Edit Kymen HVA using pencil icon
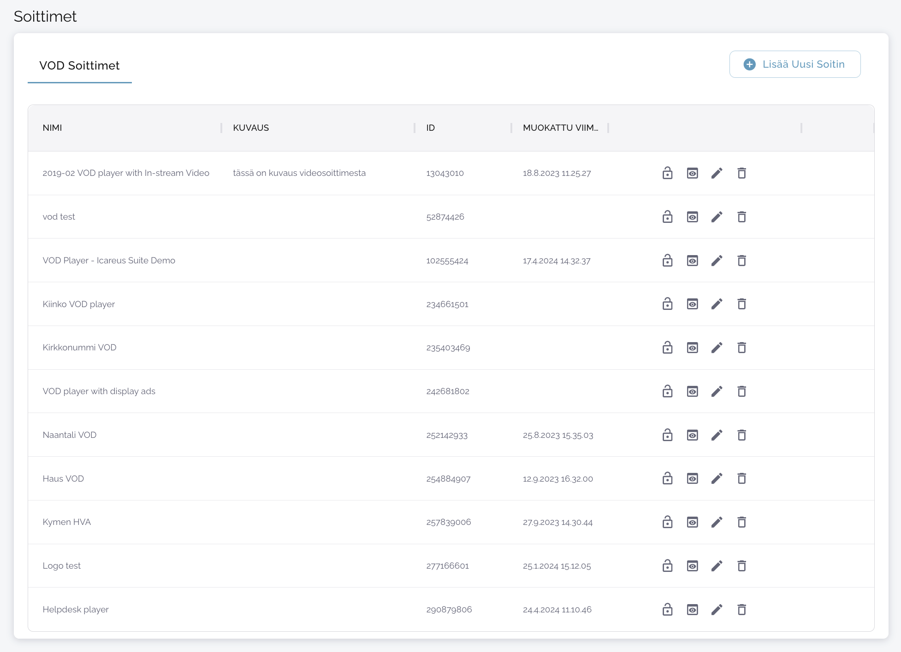 717,522
